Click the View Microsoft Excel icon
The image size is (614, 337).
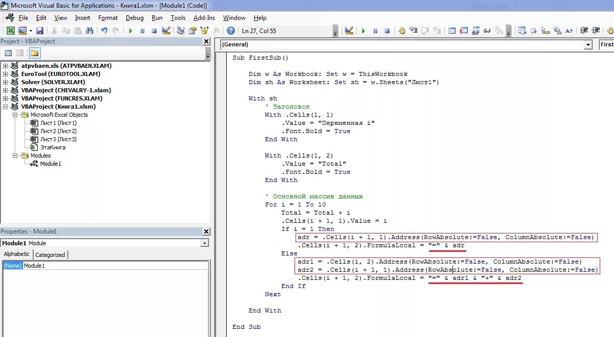click(x=11, y=31)
